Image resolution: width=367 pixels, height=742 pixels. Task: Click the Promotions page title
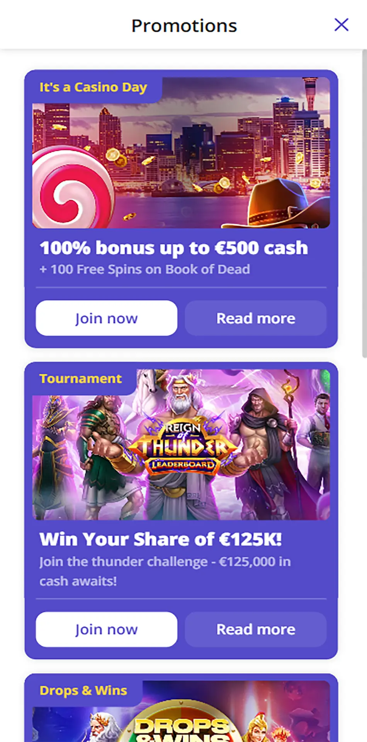pyautogui.click(x=184, y=26)
